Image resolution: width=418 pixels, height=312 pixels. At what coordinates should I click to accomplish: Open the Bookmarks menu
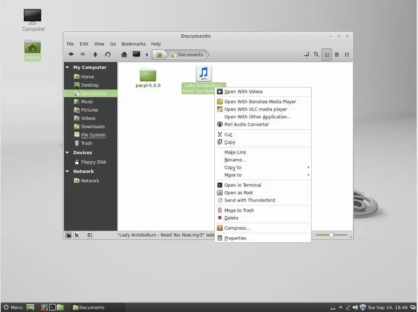click(134, 44)
